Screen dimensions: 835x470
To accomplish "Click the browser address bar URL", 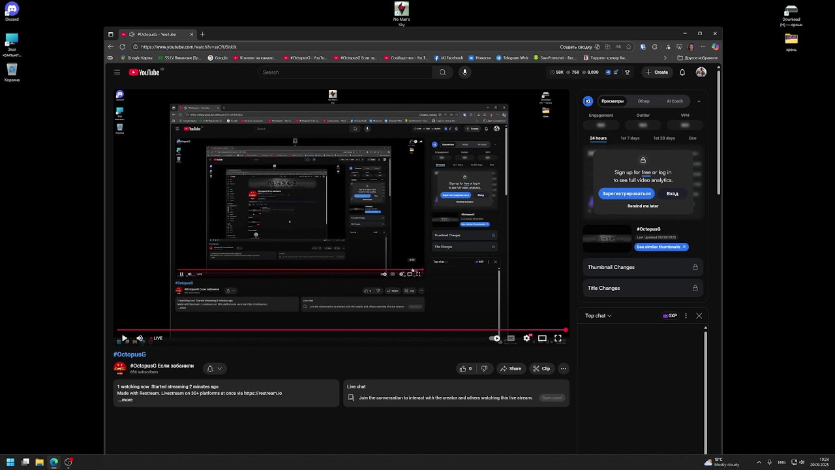I will click(189, 47).
